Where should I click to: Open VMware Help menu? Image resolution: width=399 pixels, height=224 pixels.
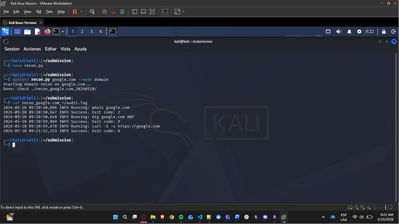tap(61, 12)
